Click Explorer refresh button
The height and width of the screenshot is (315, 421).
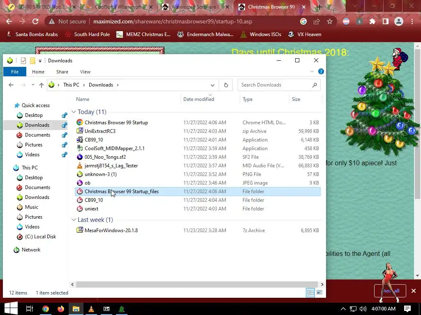pos(226,85)
